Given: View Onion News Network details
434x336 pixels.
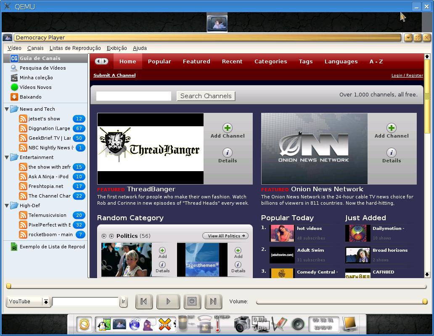Looking at the screenshot, I should tap(392, 156).
